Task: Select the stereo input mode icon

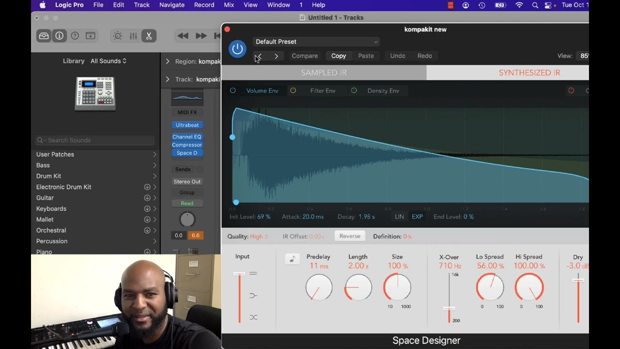Action: coord(253,273)
